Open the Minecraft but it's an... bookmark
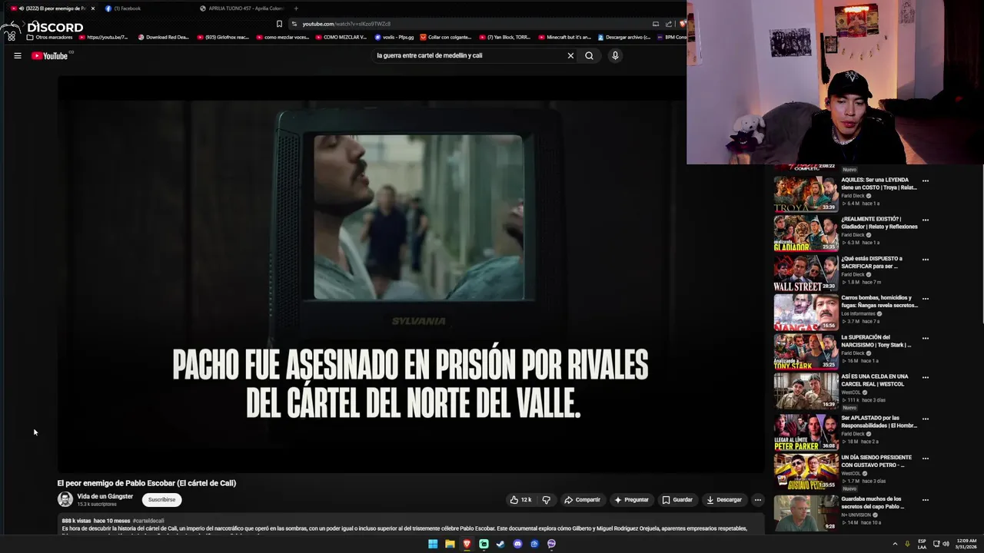The image size is (984, 553). (564, 37)
